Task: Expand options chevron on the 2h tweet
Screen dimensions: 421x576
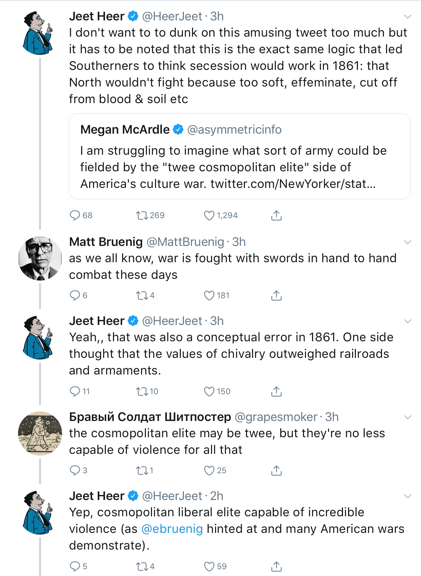Action: (x=408, y=496)
